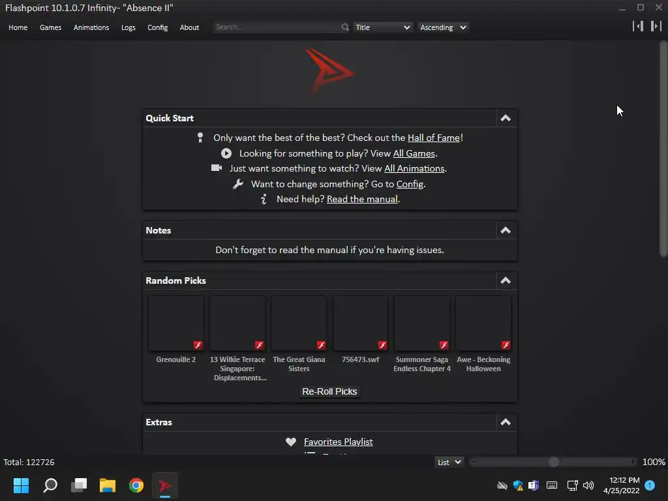Click the minus end of zoom slider
This screenshot has height=501, width=668.
(x=474, y=462)
